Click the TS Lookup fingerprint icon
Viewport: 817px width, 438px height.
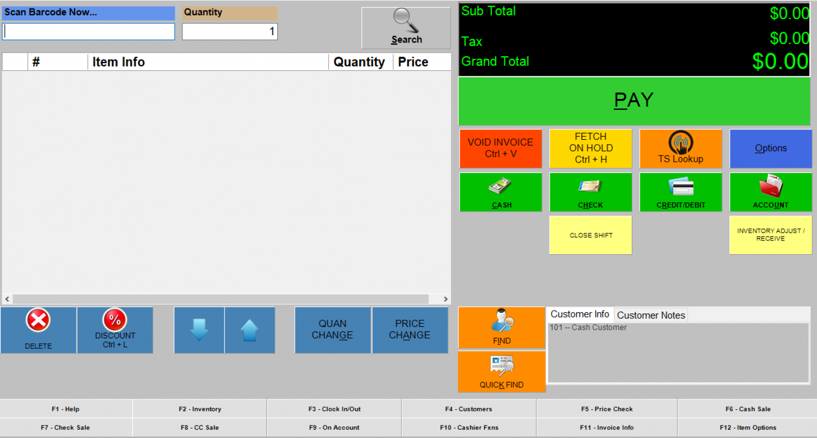click(x=680, y=143)
